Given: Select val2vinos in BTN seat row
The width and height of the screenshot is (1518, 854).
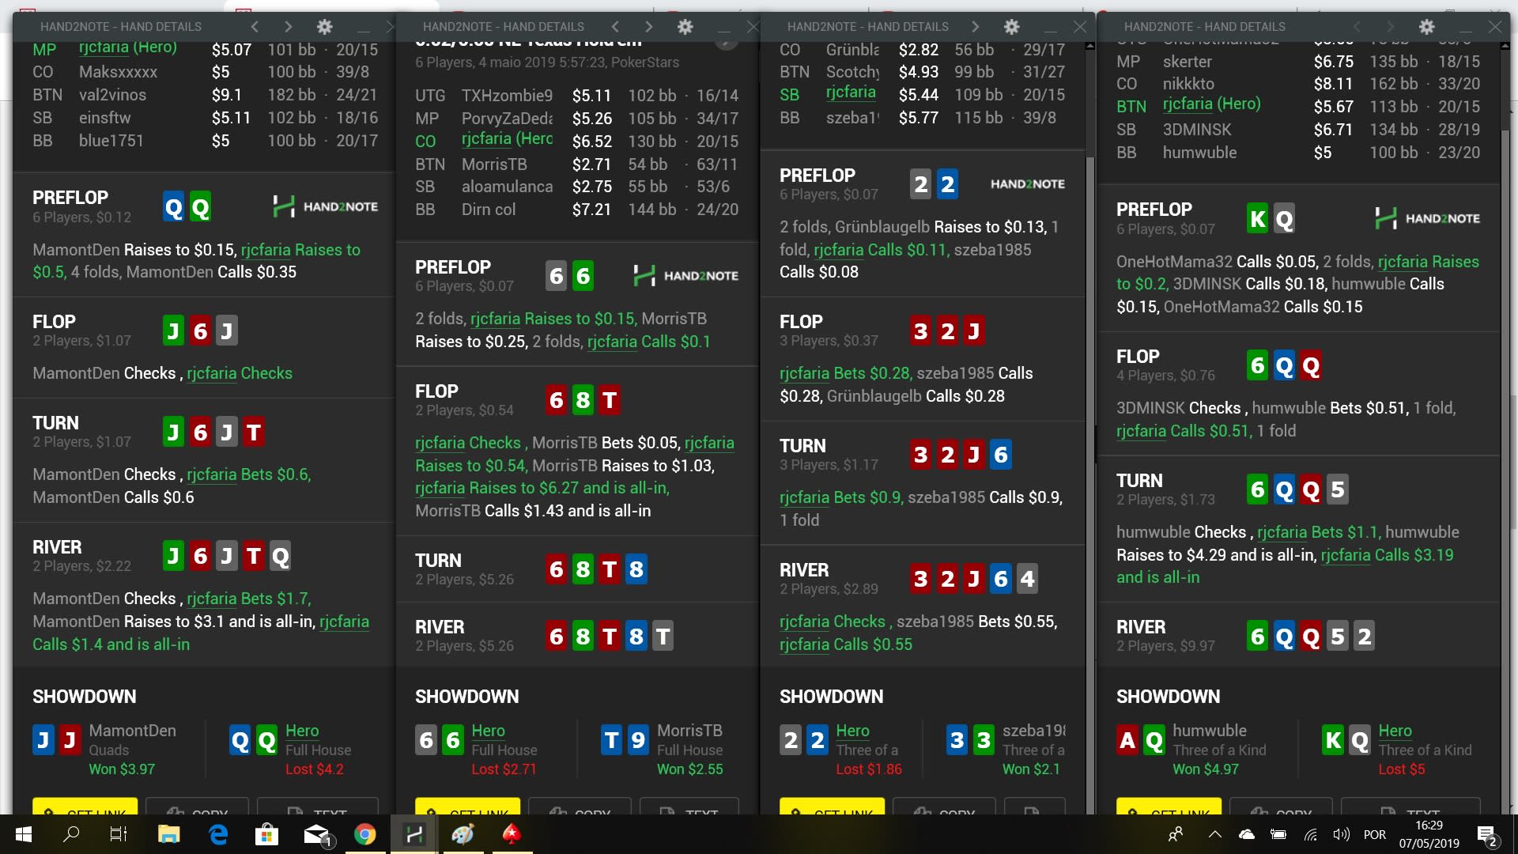Looking at the screenshot, I should (x=112, y=95).
